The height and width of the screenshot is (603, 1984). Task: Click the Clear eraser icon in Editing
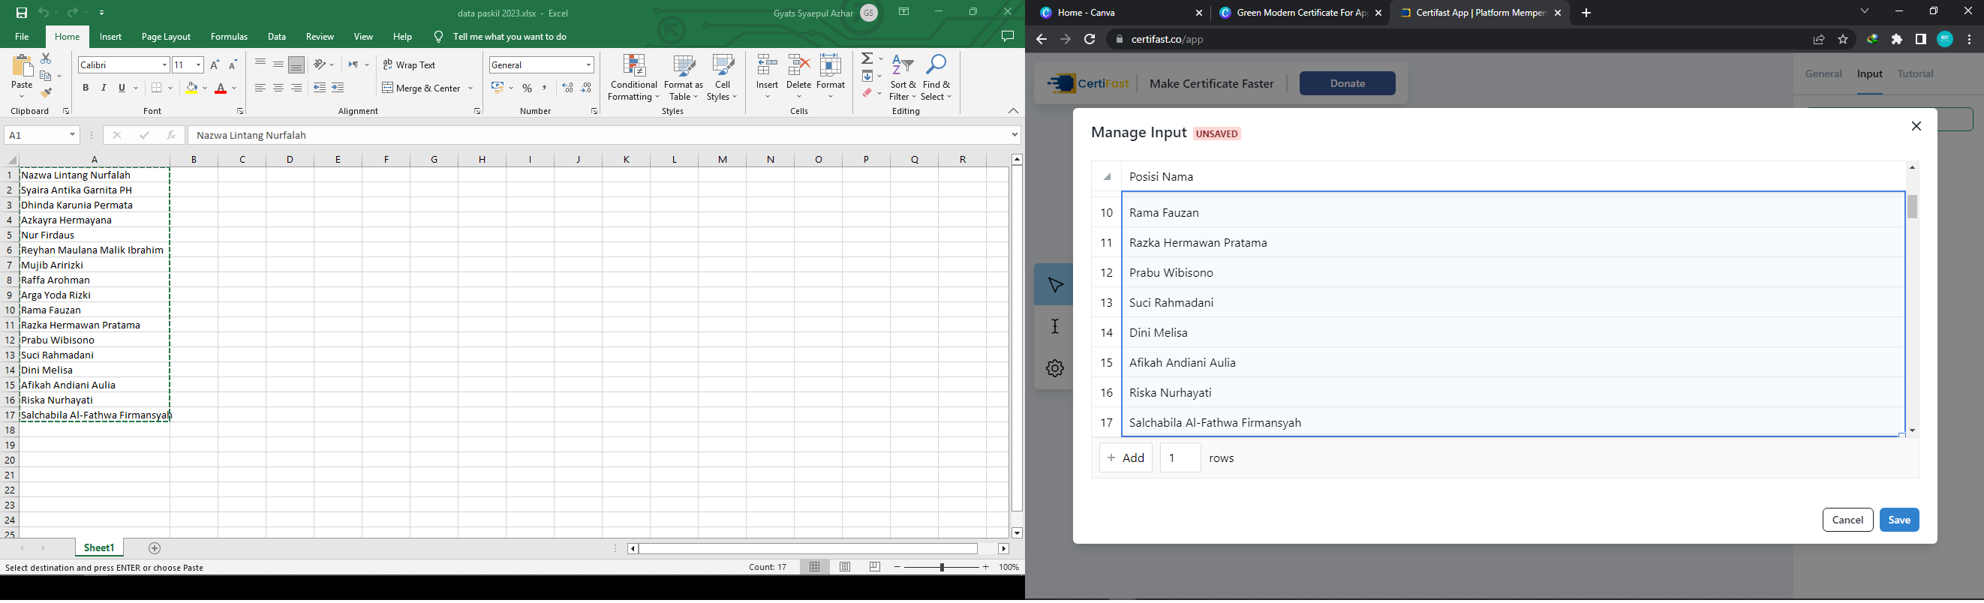point(867,93)
